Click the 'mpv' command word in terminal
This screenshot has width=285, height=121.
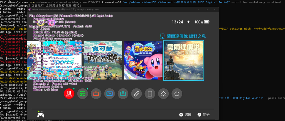click(32, 2)
